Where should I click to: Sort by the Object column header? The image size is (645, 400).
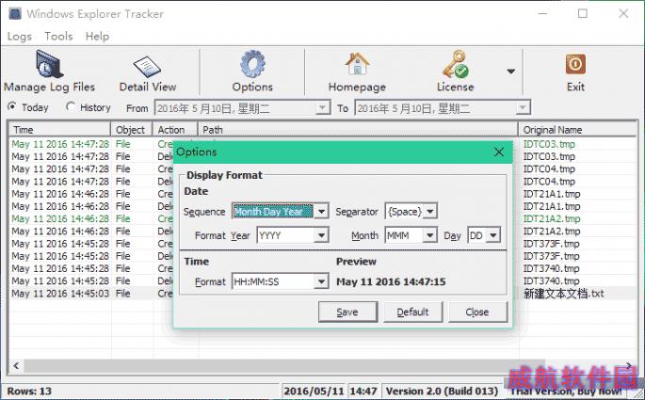pyautogui.click(x=132, y=130)
